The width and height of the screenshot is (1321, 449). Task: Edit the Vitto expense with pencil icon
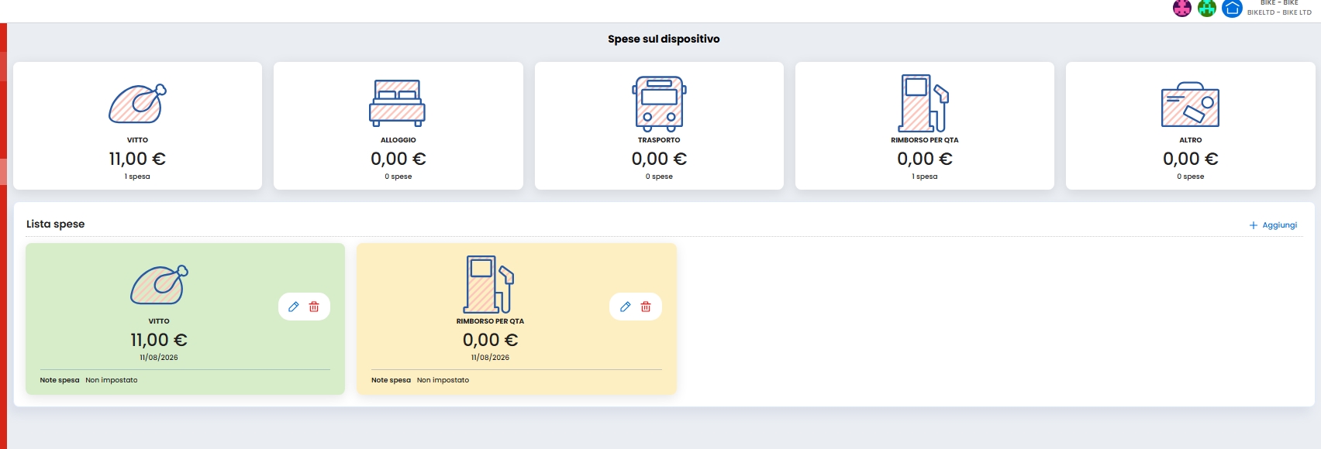point(294,307)
